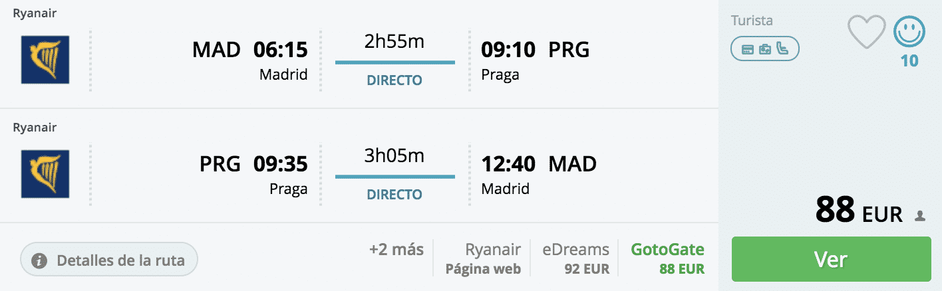The width and height of the screenshot is (942, 291).
Task: Click the credit card icon under Turista
Action: 747,48
